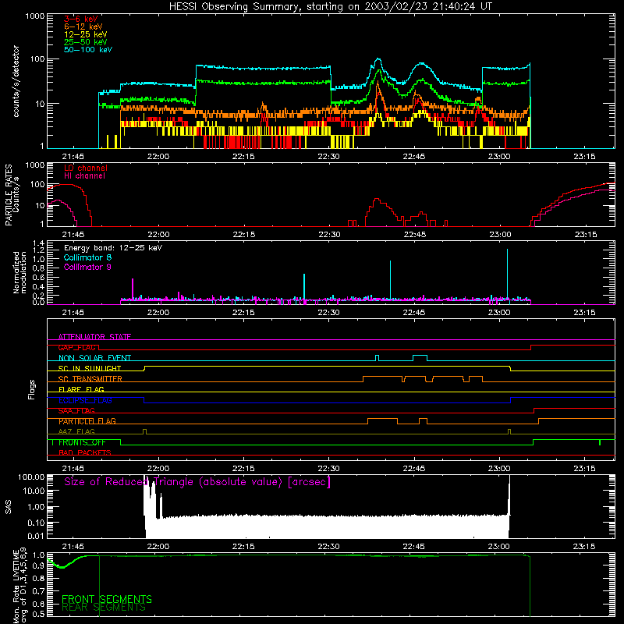The image size is (624, 624).
Task: Click the SAS axis label
Action: (x=9, y=507)
